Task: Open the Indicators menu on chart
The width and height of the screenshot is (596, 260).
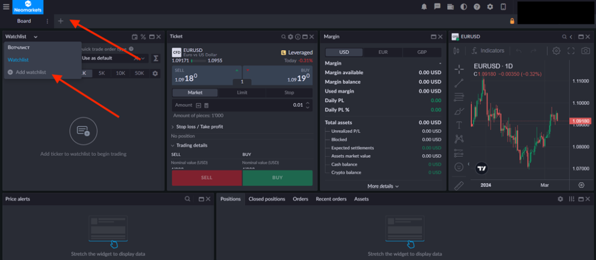Action: click(488, 51)
